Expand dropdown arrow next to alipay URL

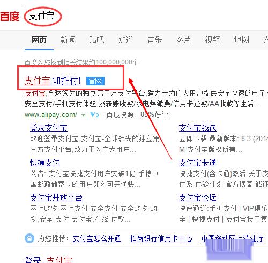(x=83, y=115)
